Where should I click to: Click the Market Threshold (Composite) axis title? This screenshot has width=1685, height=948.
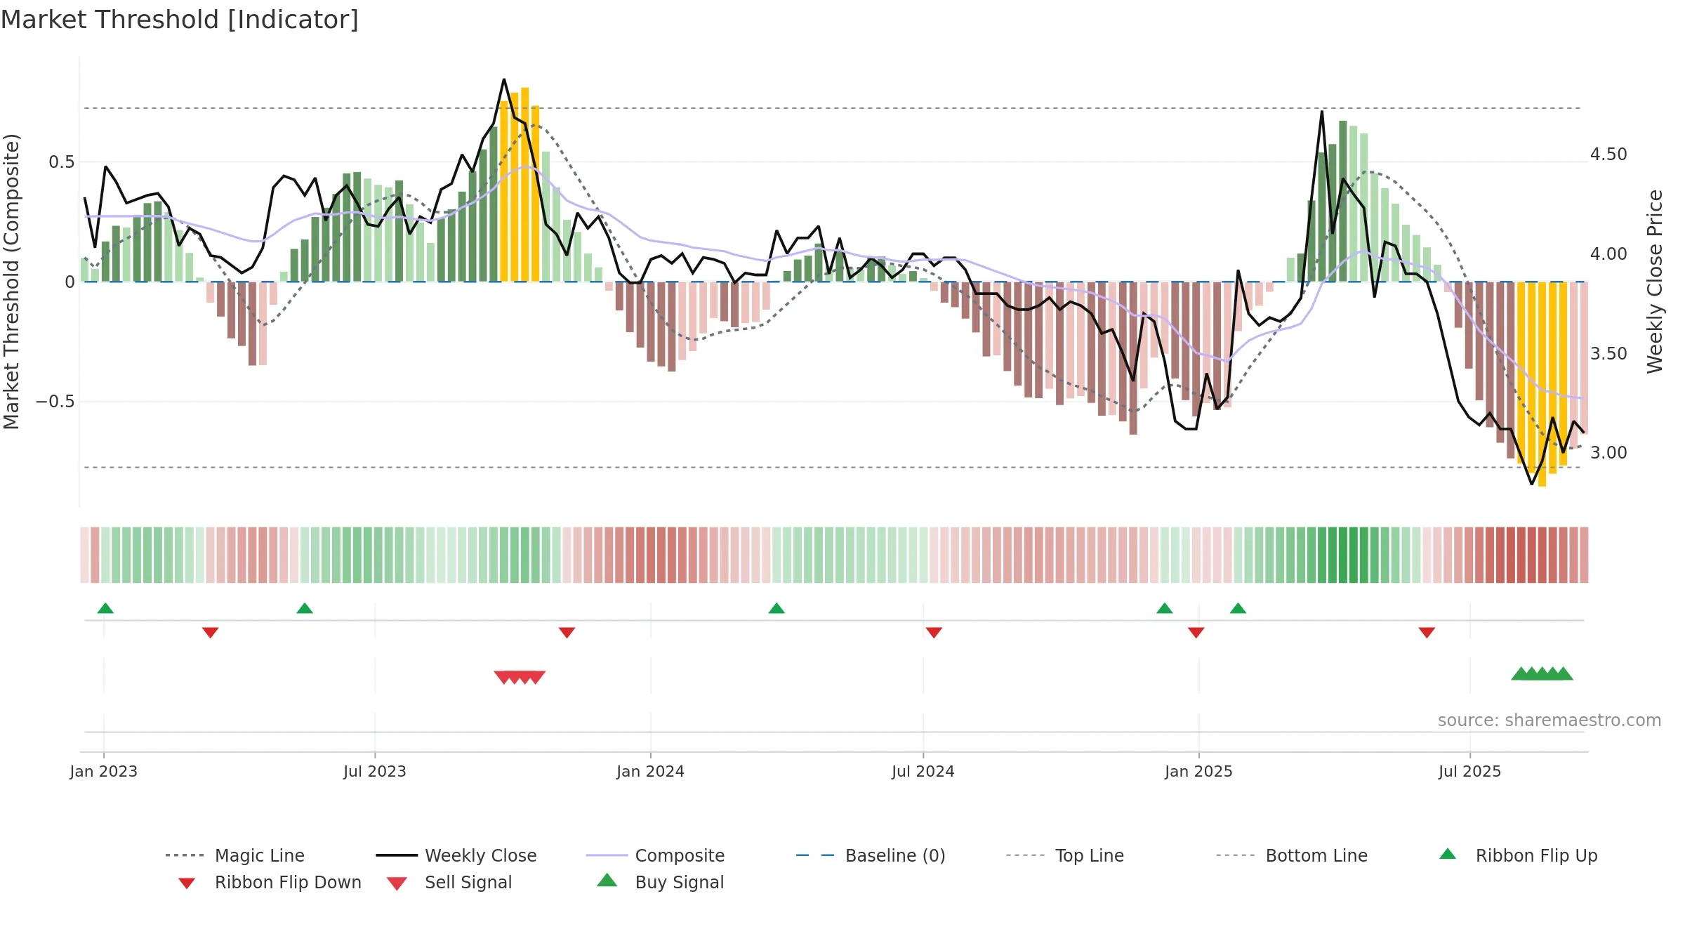(x=11, y=282)
